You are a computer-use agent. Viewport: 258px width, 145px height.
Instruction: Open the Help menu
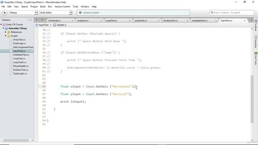(94, 6)
